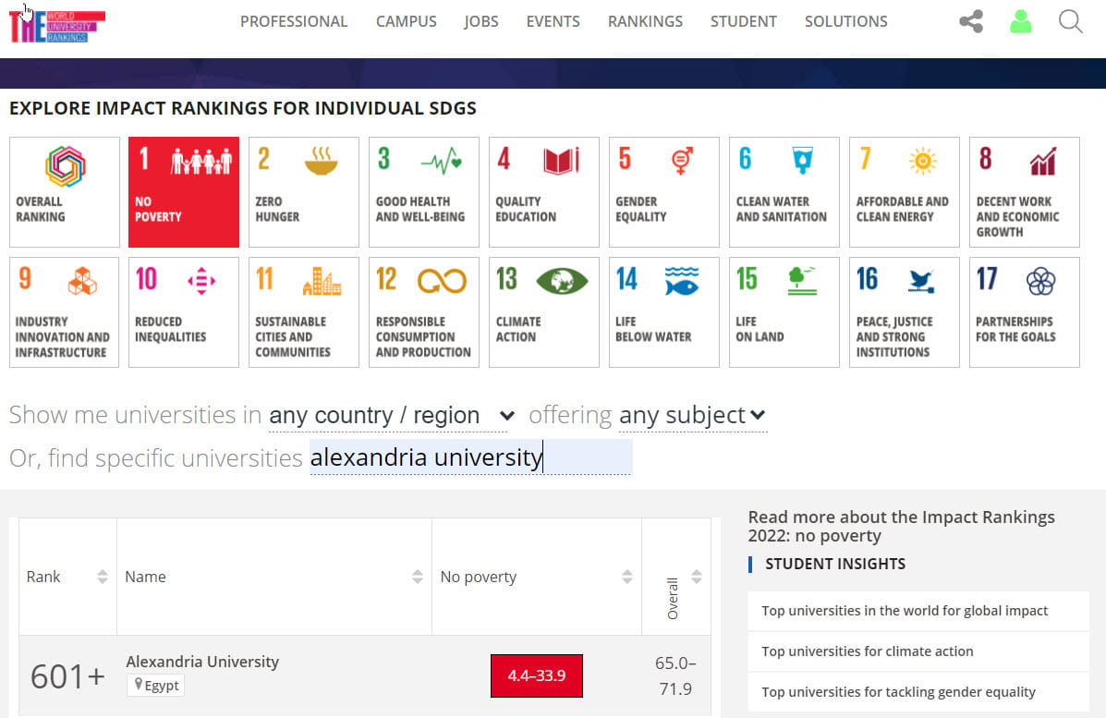Sort by the Overall column arrows
The height and width of the screenshot is (718, 1106).
click(x=697, y=577)
